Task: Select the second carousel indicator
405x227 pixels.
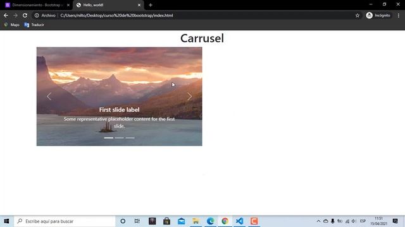Action: [x=120, y=138]
